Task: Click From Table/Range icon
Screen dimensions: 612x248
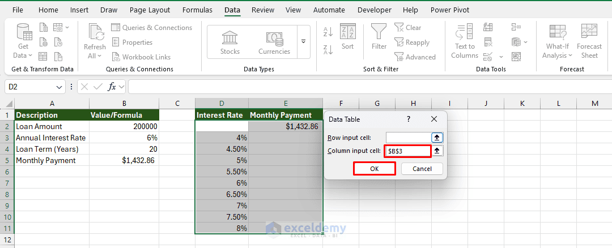Action: 43,57
